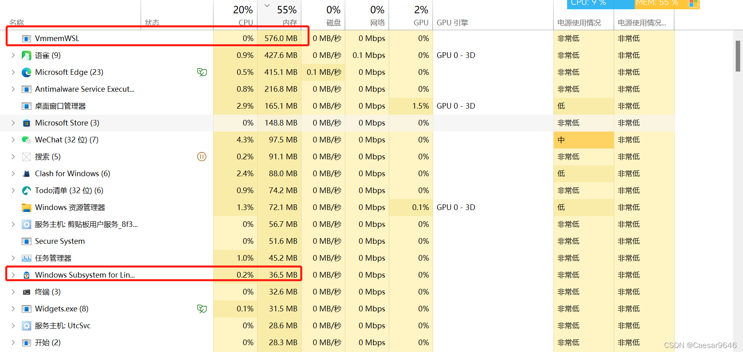Screen dimensions: 743x352
Task: Click the efficiency mode leaf on Microsoft Edge row
Action: tap(202, 72)
